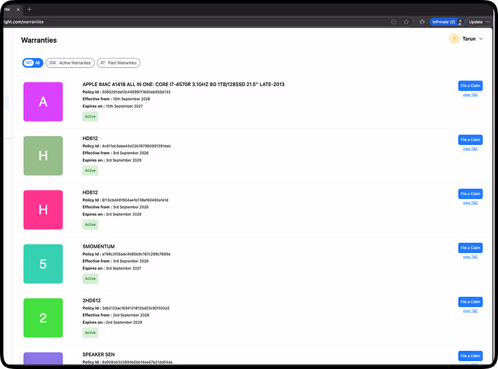Image resolution: width=498 pixels, height=369 pixels.
Task: Click 'Effective from : 2nd September 2026'
Action: (x=116, y=315)
